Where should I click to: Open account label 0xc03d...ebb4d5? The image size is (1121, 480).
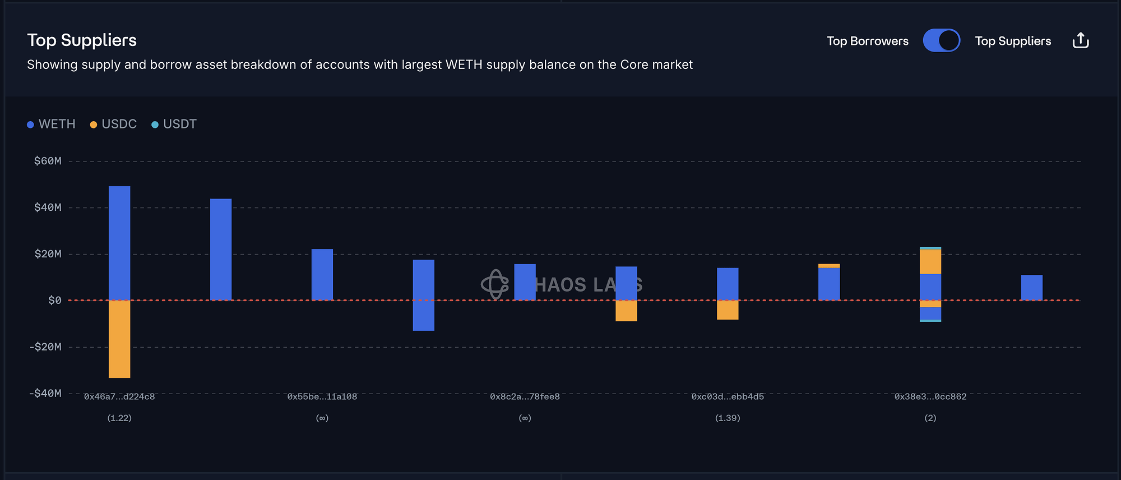728,397
